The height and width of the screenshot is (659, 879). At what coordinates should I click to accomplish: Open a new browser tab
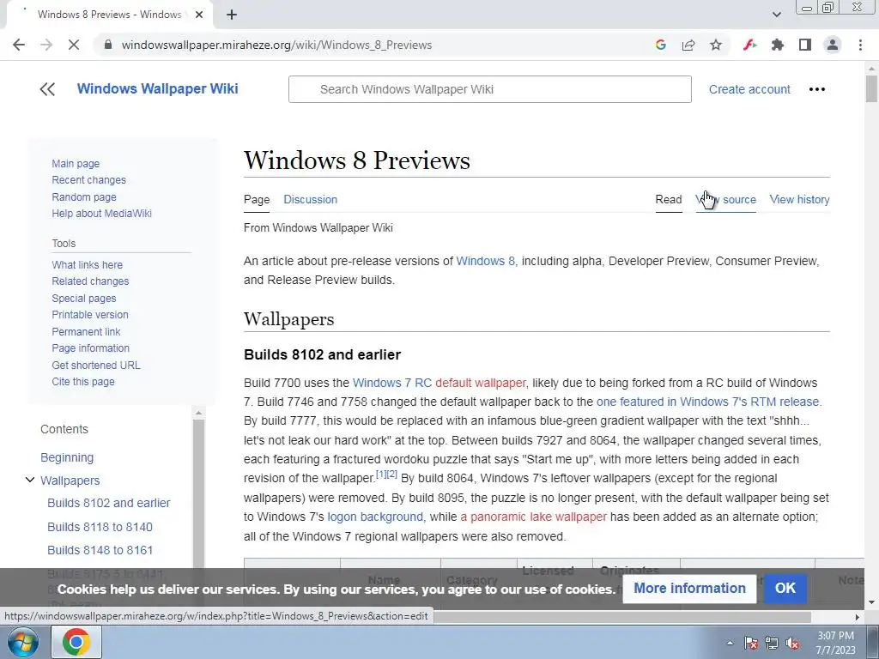[232, 15]
